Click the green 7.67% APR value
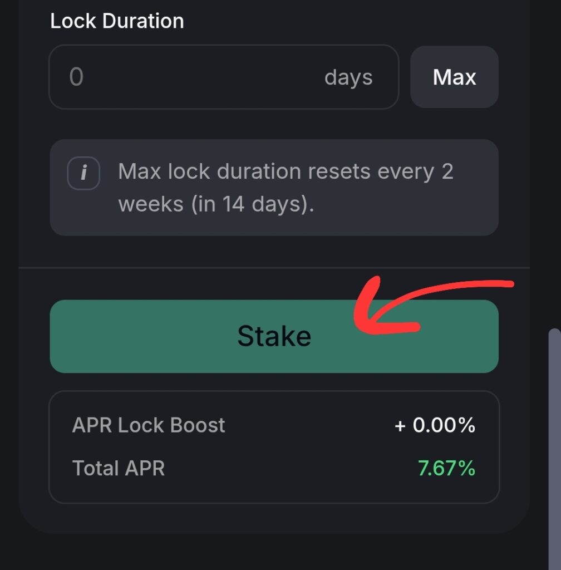The image size is (561, 570). [446, 468]
